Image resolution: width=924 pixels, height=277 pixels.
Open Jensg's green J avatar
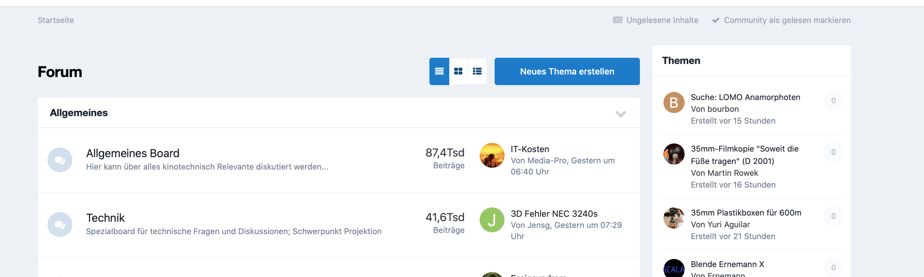point(492,220)
